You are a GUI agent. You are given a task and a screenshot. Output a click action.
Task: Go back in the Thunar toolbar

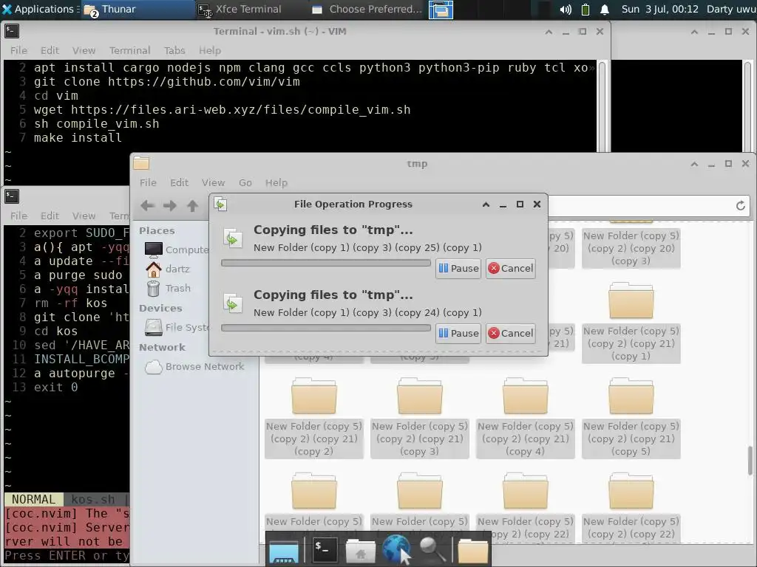click(147, 206)
